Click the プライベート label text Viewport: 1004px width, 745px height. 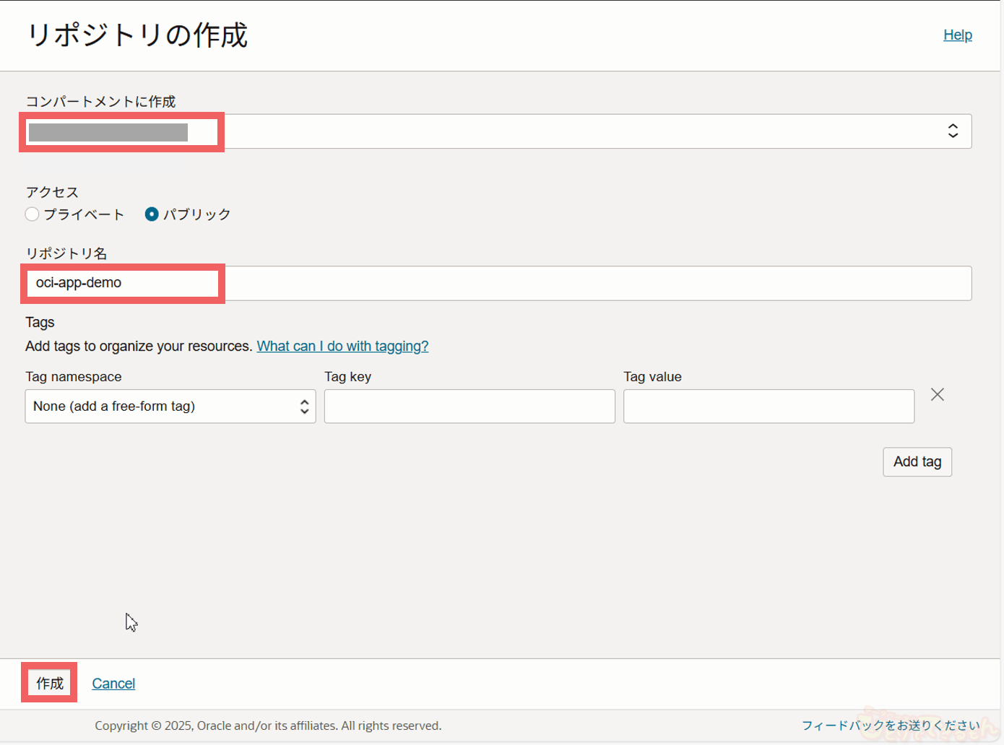84,214
